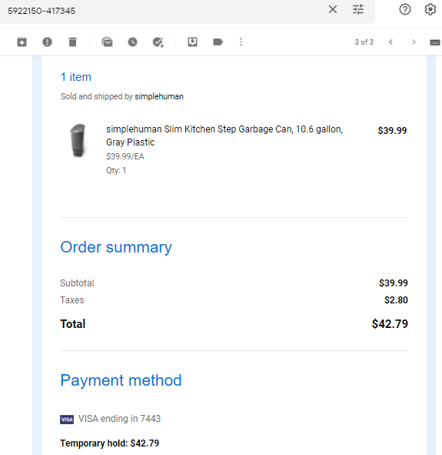
Task: Delete this email with trash icon
Action: click(x=73, y=42)
